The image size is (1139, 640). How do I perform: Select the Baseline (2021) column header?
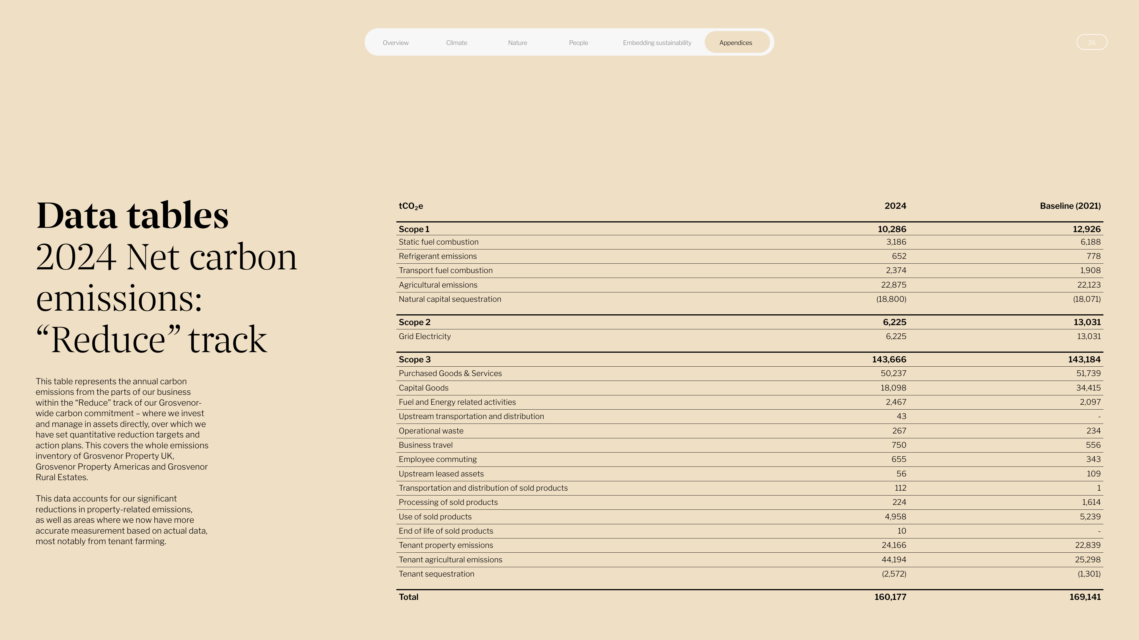(x=1070, y=206)
